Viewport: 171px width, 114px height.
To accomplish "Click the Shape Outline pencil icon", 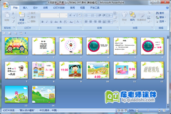I will (149, 17).
